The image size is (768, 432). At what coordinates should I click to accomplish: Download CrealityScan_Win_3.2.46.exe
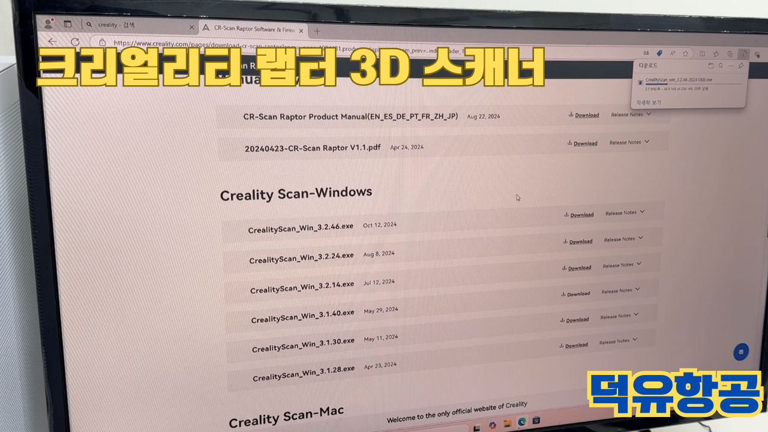(579, 214)
